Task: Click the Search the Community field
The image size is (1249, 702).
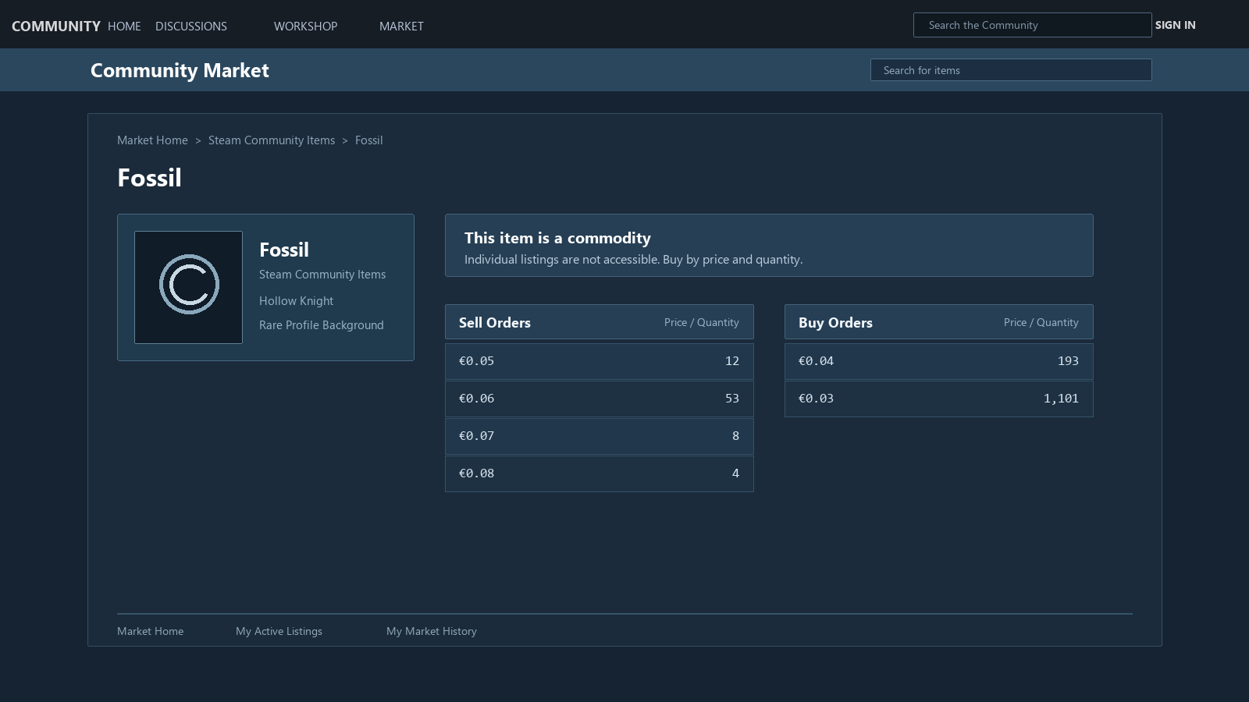Action: coord(1032,25)
